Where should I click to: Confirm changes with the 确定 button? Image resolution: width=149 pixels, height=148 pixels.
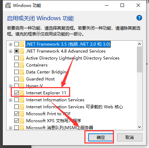point(100,138)
